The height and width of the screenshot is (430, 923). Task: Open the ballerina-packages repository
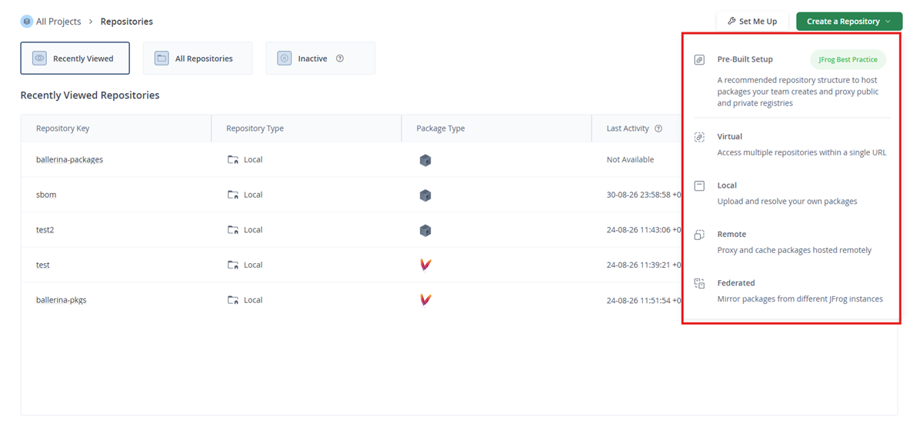pyautogui.click(x=69, y=160)
